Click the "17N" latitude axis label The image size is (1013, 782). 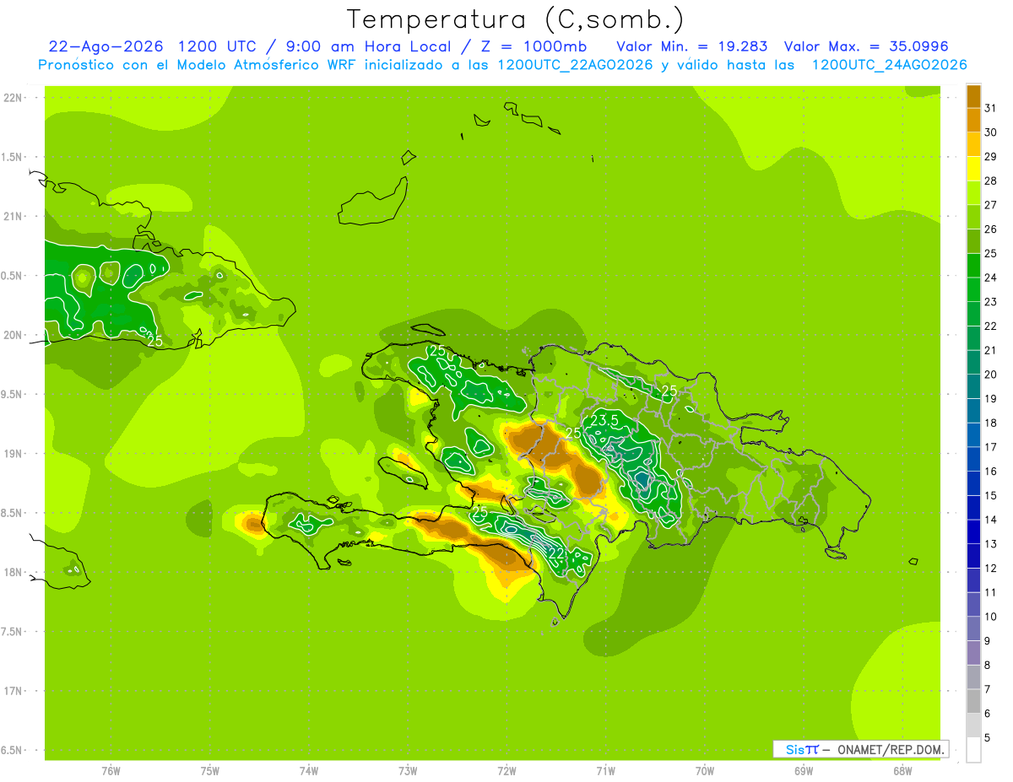point(12,691)
